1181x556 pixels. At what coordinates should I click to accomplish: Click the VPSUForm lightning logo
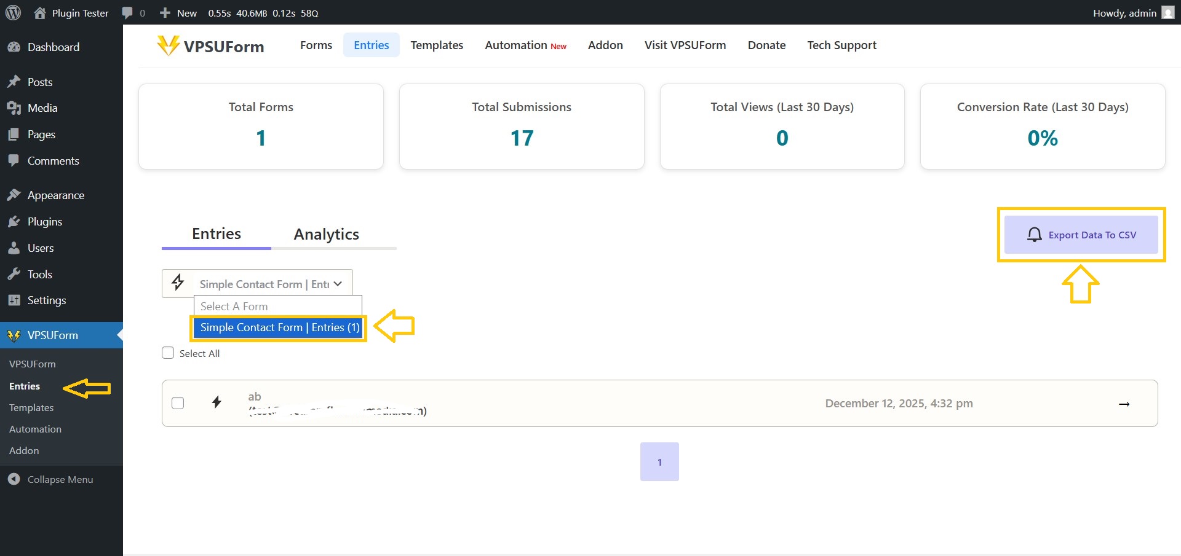tap(167, 45)
